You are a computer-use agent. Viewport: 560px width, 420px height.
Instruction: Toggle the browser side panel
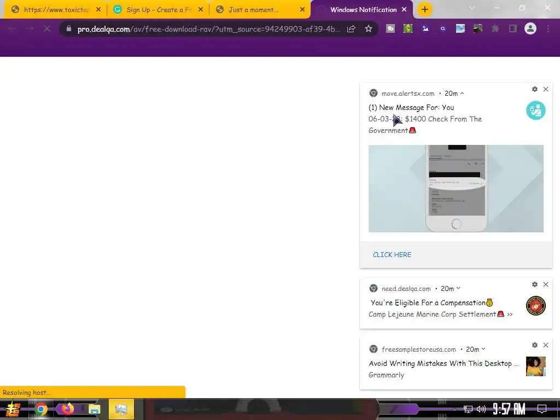coord(513,28)
